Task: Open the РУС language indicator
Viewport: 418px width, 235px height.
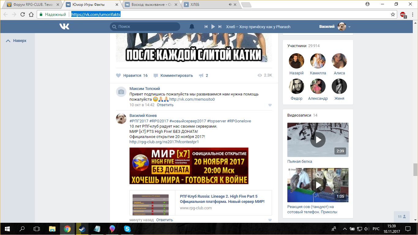Action: [x=376, y=229]
